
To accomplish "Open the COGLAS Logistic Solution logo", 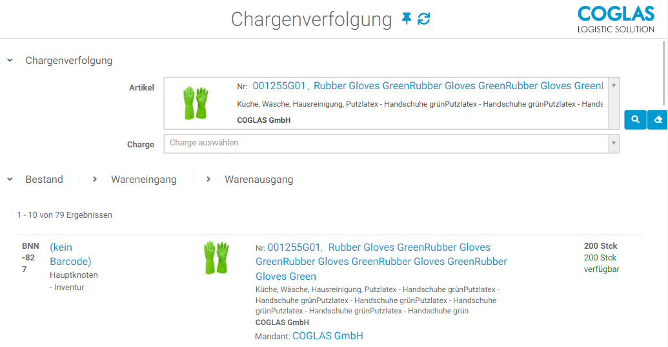I will click(x=616, y=19).
